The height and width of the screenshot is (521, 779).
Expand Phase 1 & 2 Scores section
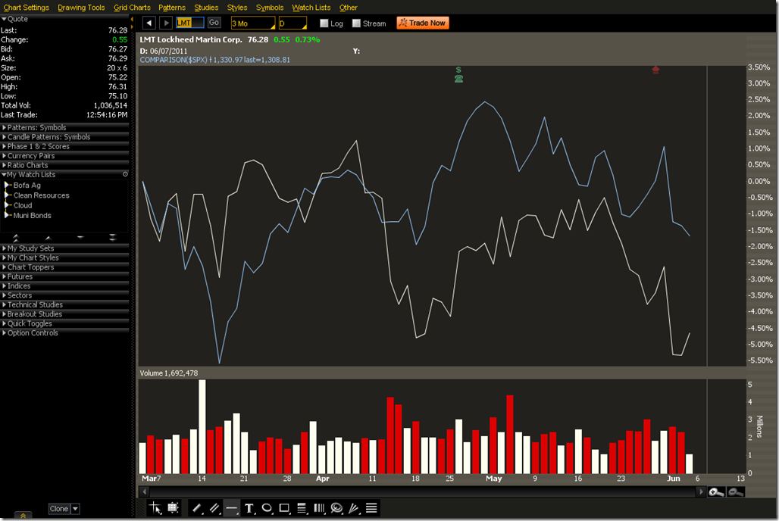64,146
